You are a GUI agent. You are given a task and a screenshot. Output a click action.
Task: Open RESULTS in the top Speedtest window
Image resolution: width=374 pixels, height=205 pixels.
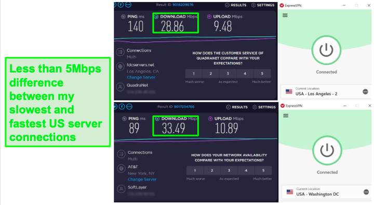click(x=236, y=5)
